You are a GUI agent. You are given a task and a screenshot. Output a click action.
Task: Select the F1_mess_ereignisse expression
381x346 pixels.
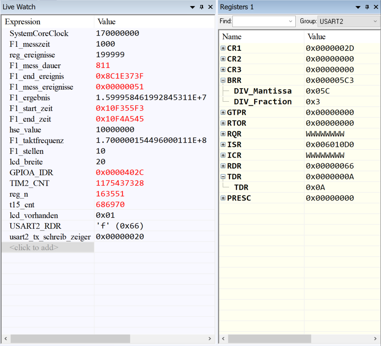(x=41, y=87)
